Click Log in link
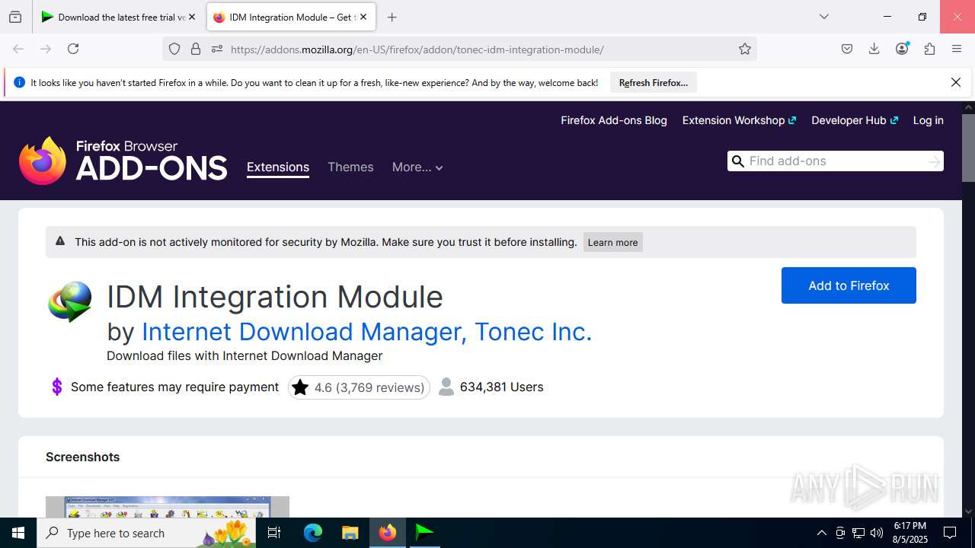 (x=928, y=120)
